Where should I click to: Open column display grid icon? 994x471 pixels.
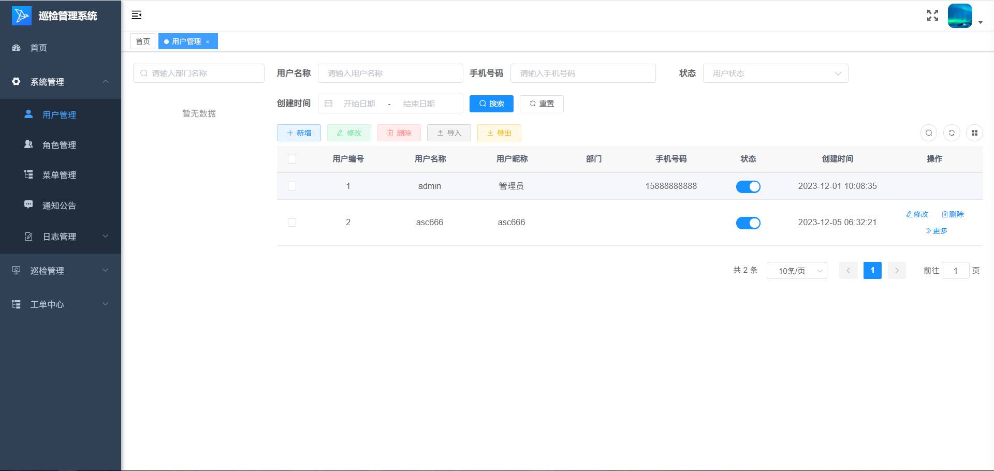coord(974,133)
